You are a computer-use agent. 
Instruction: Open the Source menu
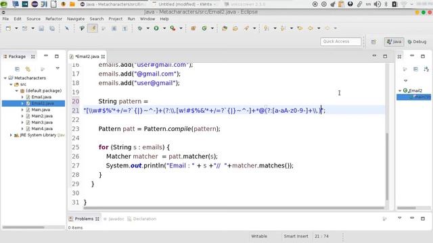[33, 19]
